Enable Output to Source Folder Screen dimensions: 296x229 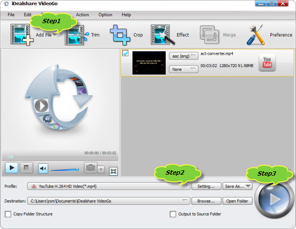pos(173,214)
